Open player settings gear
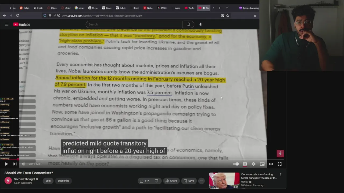 (x=253, y=164)
